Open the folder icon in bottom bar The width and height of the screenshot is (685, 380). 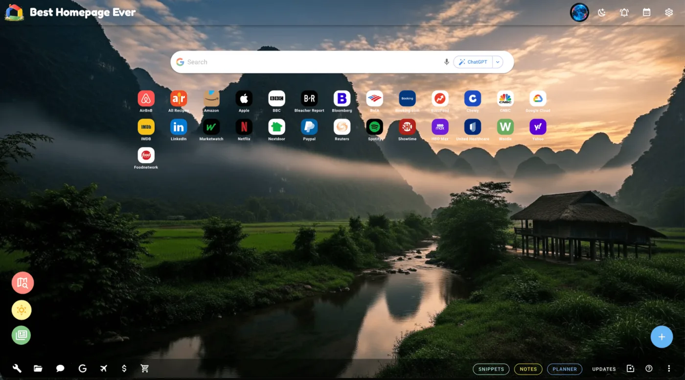38,369
